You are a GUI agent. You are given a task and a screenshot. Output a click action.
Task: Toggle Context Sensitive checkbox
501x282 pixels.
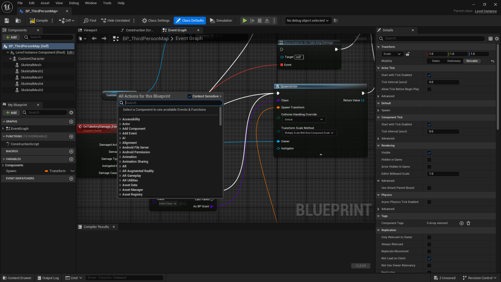tap(190, 97)
